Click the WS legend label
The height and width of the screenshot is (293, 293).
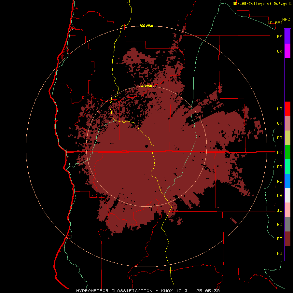(x=279, y=181)
